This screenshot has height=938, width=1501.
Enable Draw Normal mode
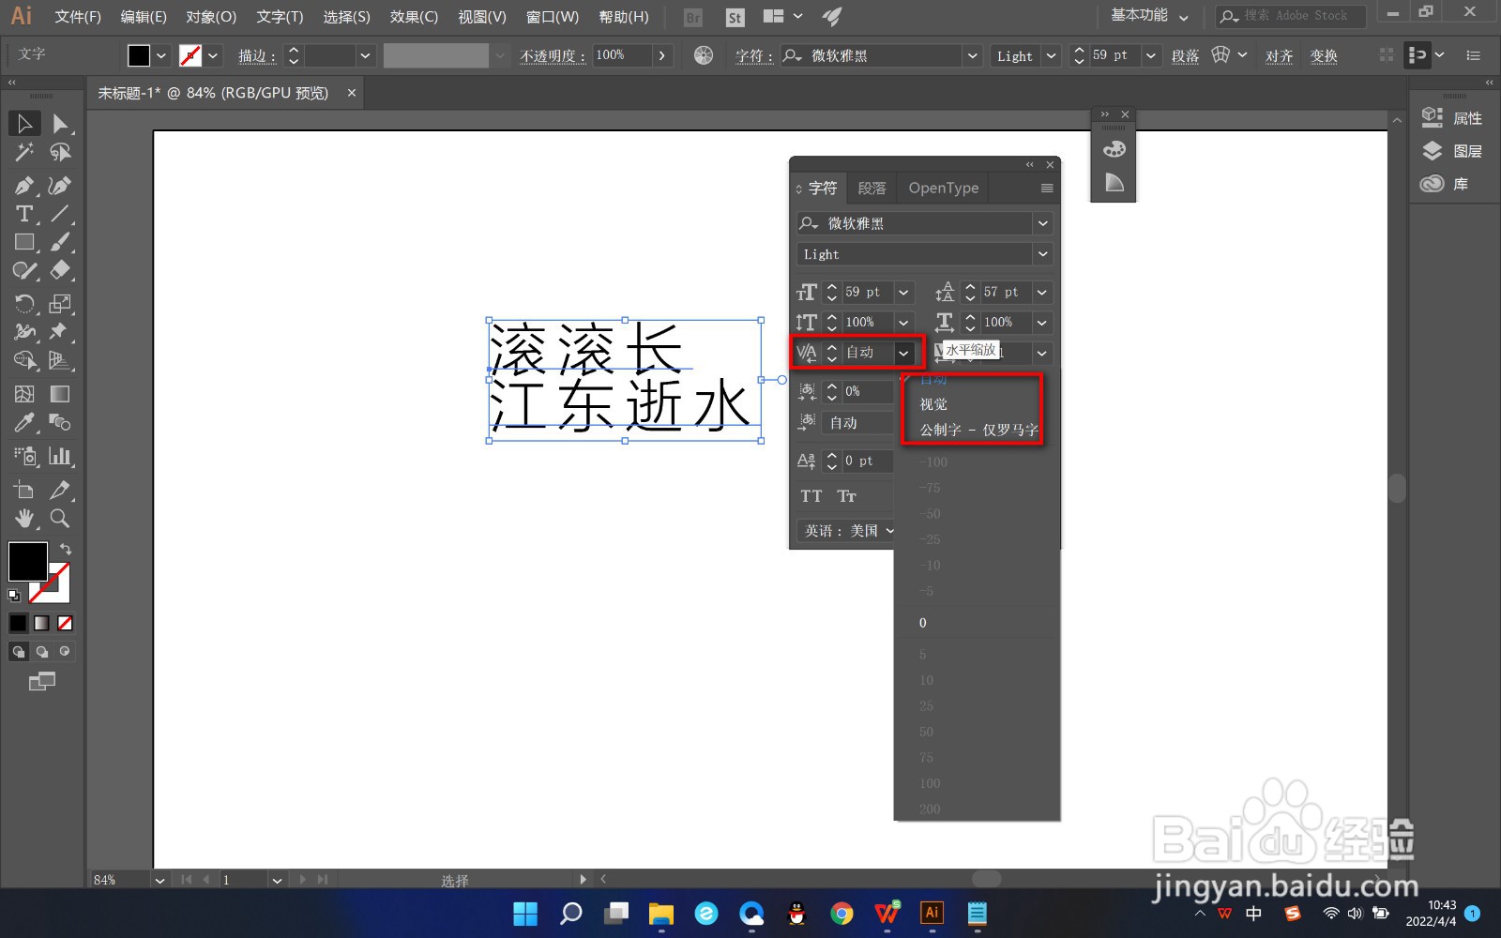pyautogui.click(x=18, y=651)
